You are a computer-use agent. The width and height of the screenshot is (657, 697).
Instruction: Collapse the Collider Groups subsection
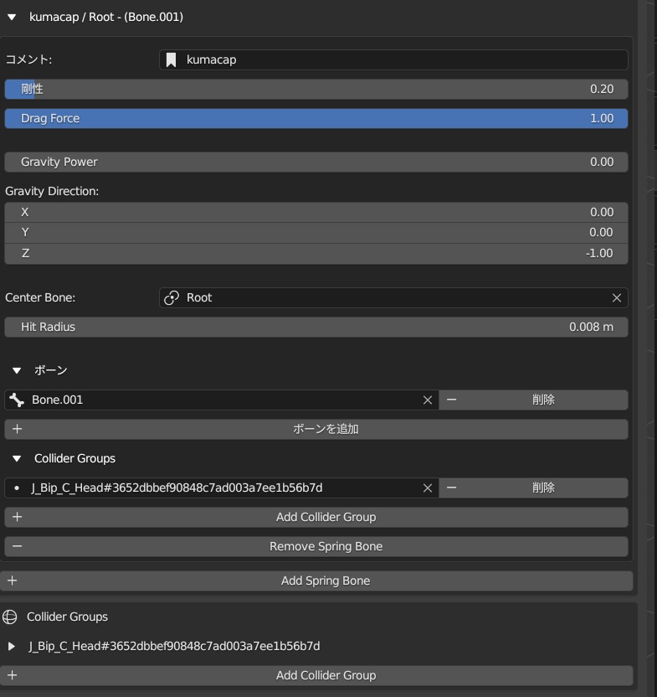pyautogui.click(x=17, y=458)
